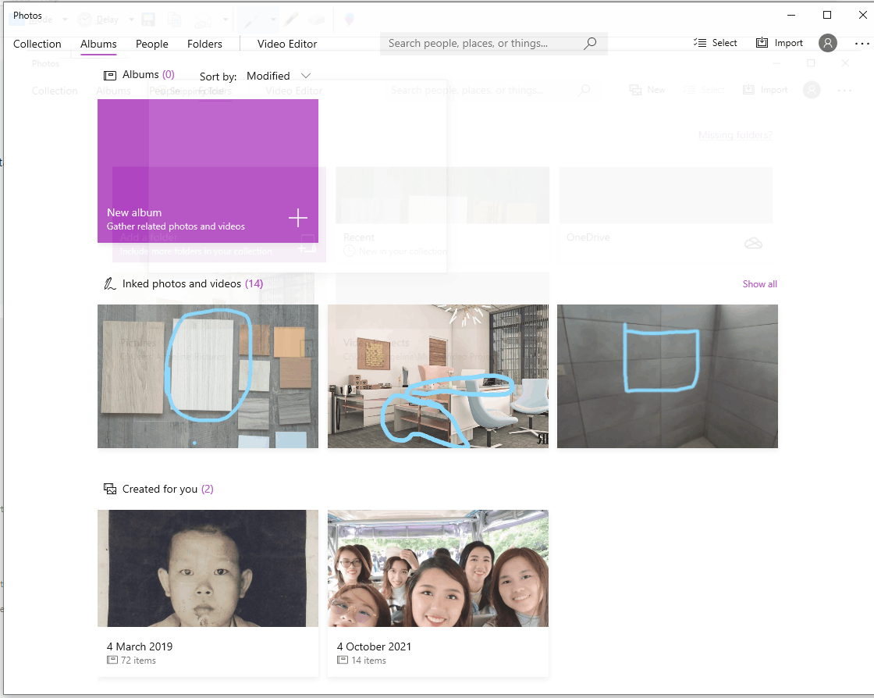
Task: Click the Missing folders? link
Action: (735, 134)
